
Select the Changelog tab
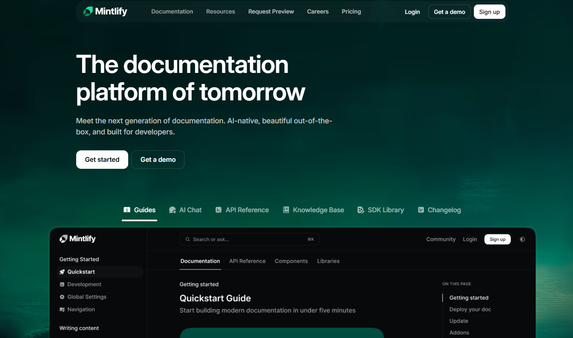(439, 210)
